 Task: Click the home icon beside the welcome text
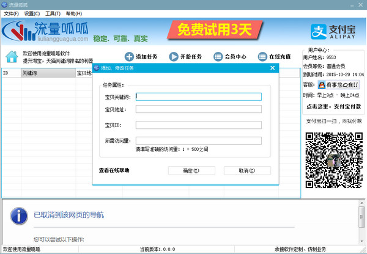click(11, 57)
